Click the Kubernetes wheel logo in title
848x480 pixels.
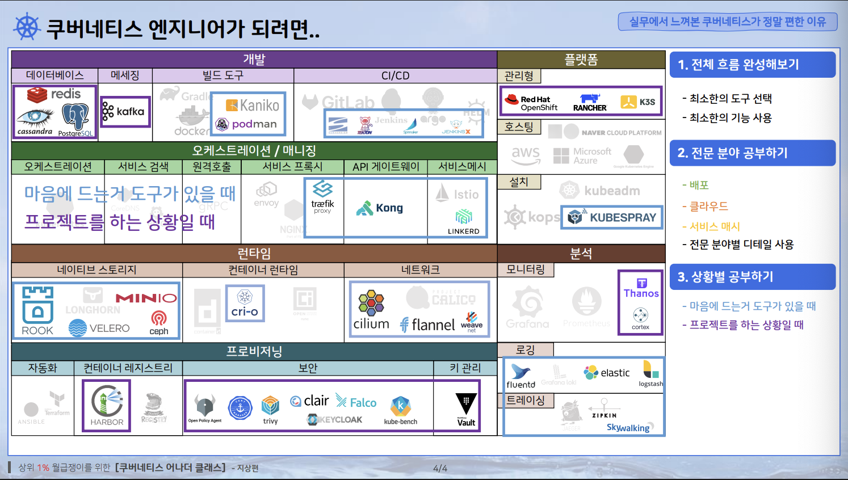click(x=27, y=26)
